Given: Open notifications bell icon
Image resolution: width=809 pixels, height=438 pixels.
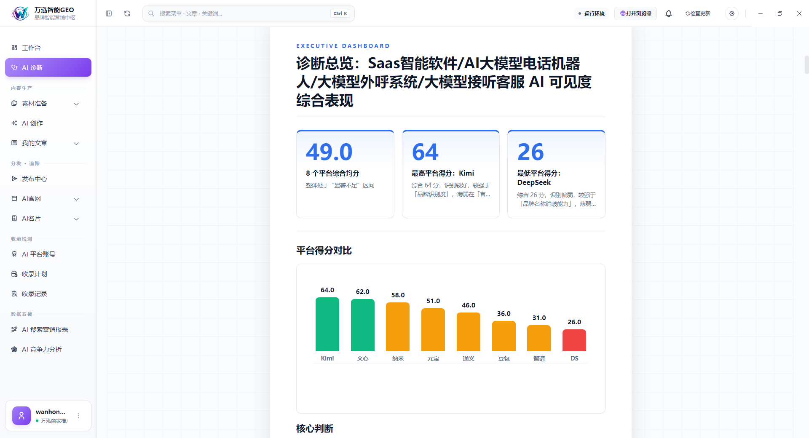Looking at the screenshot, I should (x=669, y=13).
